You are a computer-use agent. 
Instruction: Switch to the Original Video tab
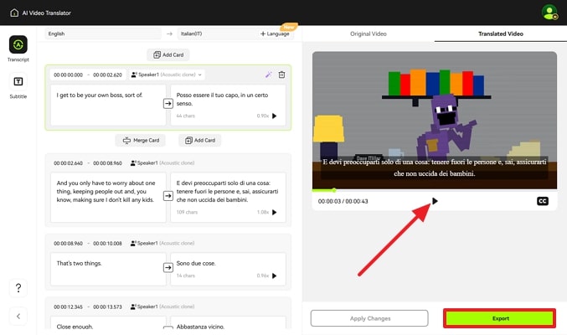[x=368, y=33]
